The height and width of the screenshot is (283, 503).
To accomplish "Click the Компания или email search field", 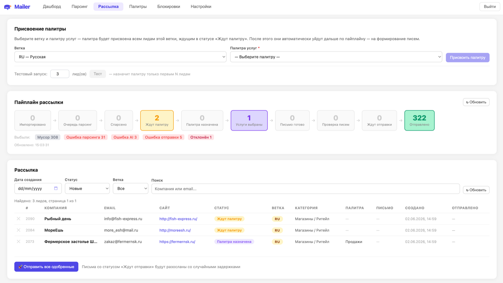I will point(306,189).
